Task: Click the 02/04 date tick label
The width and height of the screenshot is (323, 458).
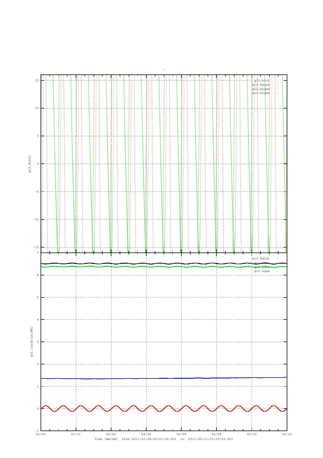Action: (146, 434)
